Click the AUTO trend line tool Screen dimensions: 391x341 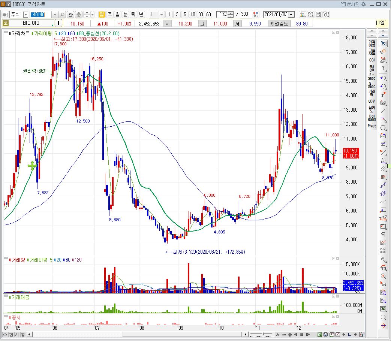click(383, 218)
